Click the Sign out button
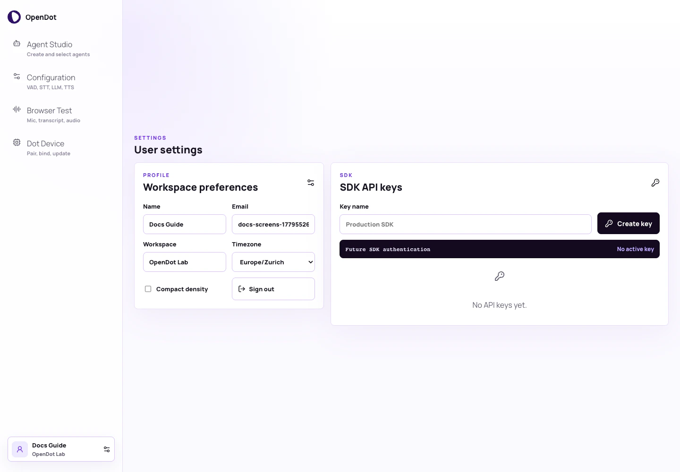The width and height of the screenshot is (680, 472). pyautogui.click(x=273, y=289)
